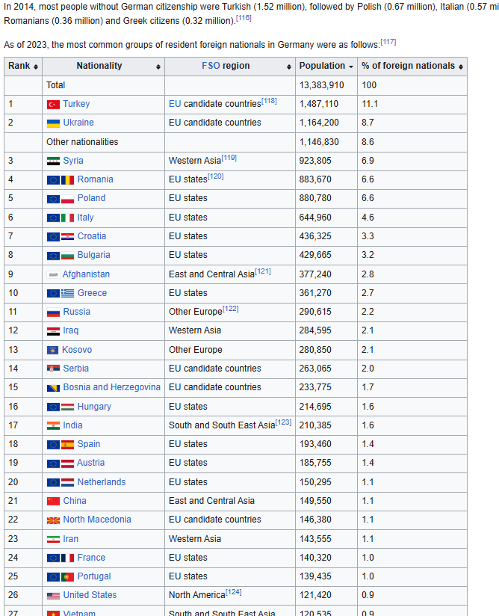Follow the Romania link

point(96,179)
